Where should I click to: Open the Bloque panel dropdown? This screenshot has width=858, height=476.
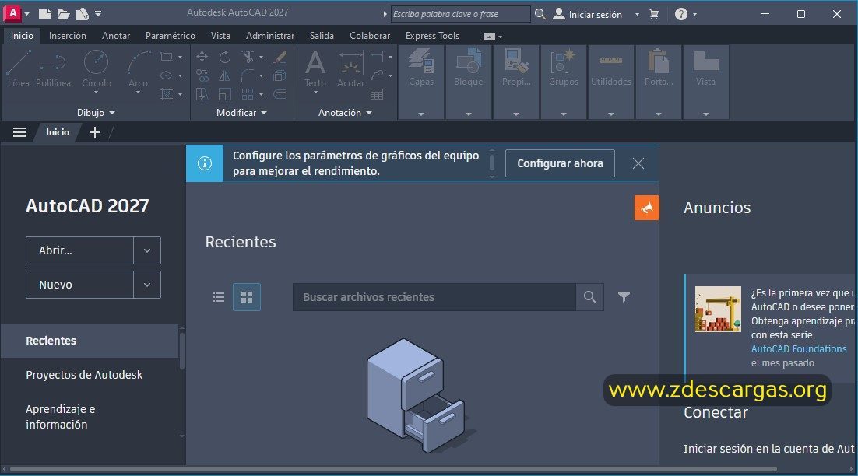469,114
